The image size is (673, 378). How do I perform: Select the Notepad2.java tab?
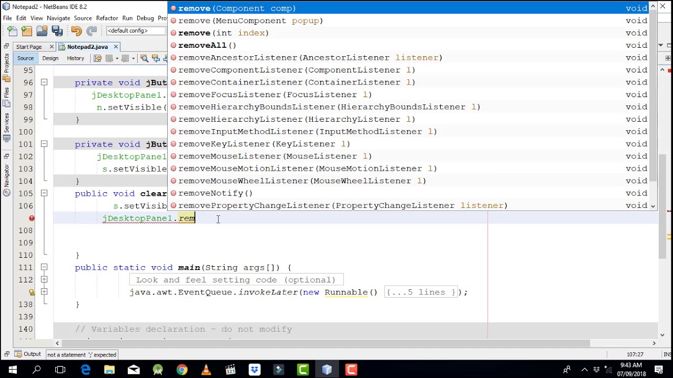(x=87, y=47)
